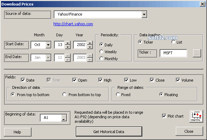207x140 pixels.
Task: Click the MSFT ticker input field
Action: (x=173, y=53)
